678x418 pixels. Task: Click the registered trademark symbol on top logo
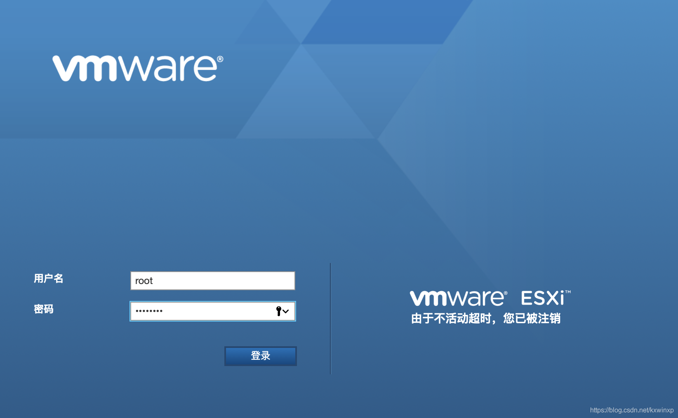click(220, 59)
